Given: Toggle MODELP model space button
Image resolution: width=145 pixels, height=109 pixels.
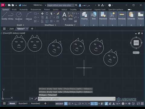Looking at the screenshot, I should pos(60,104).
